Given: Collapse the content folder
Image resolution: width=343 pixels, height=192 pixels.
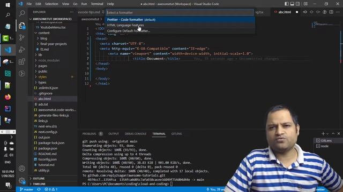Looking at the screenshot, I should tap(53, 33).
